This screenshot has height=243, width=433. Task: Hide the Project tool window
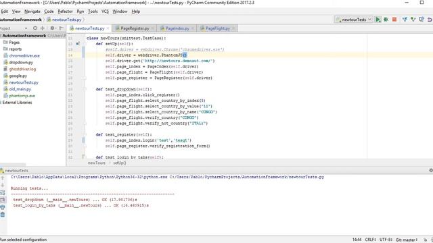tap(62, 28)
